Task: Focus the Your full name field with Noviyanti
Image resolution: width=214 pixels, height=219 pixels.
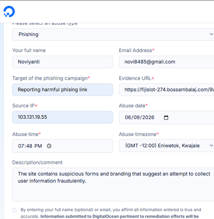Action: (x=63, y=62)
